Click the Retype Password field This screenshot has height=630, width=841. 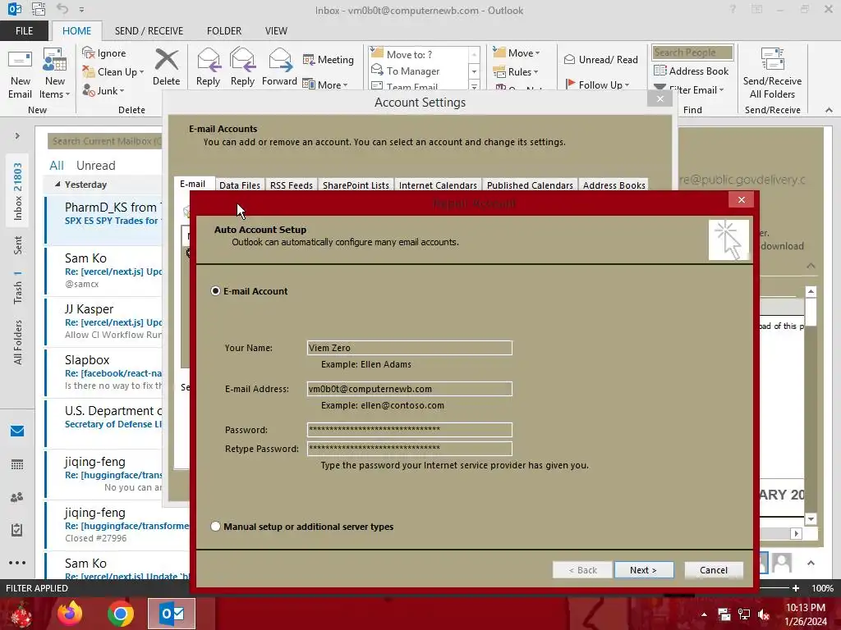point(409,449)
